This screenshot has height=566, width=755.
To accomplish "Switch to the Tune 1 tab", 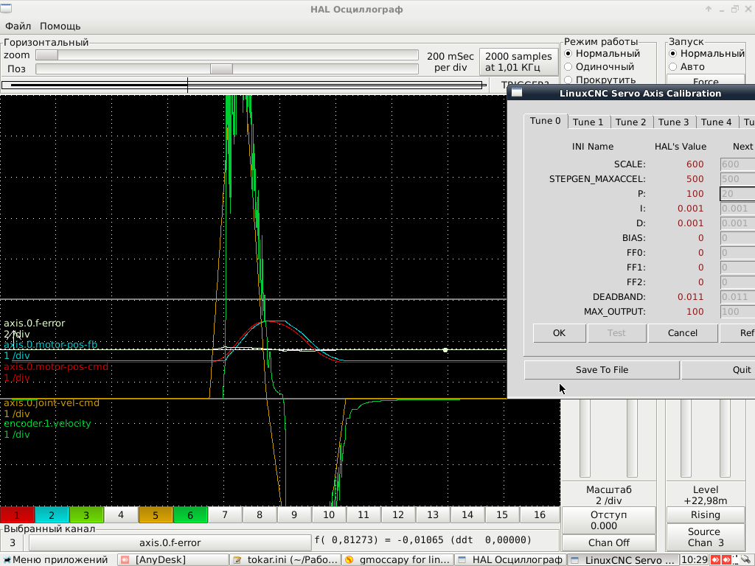I will point(588,122).
